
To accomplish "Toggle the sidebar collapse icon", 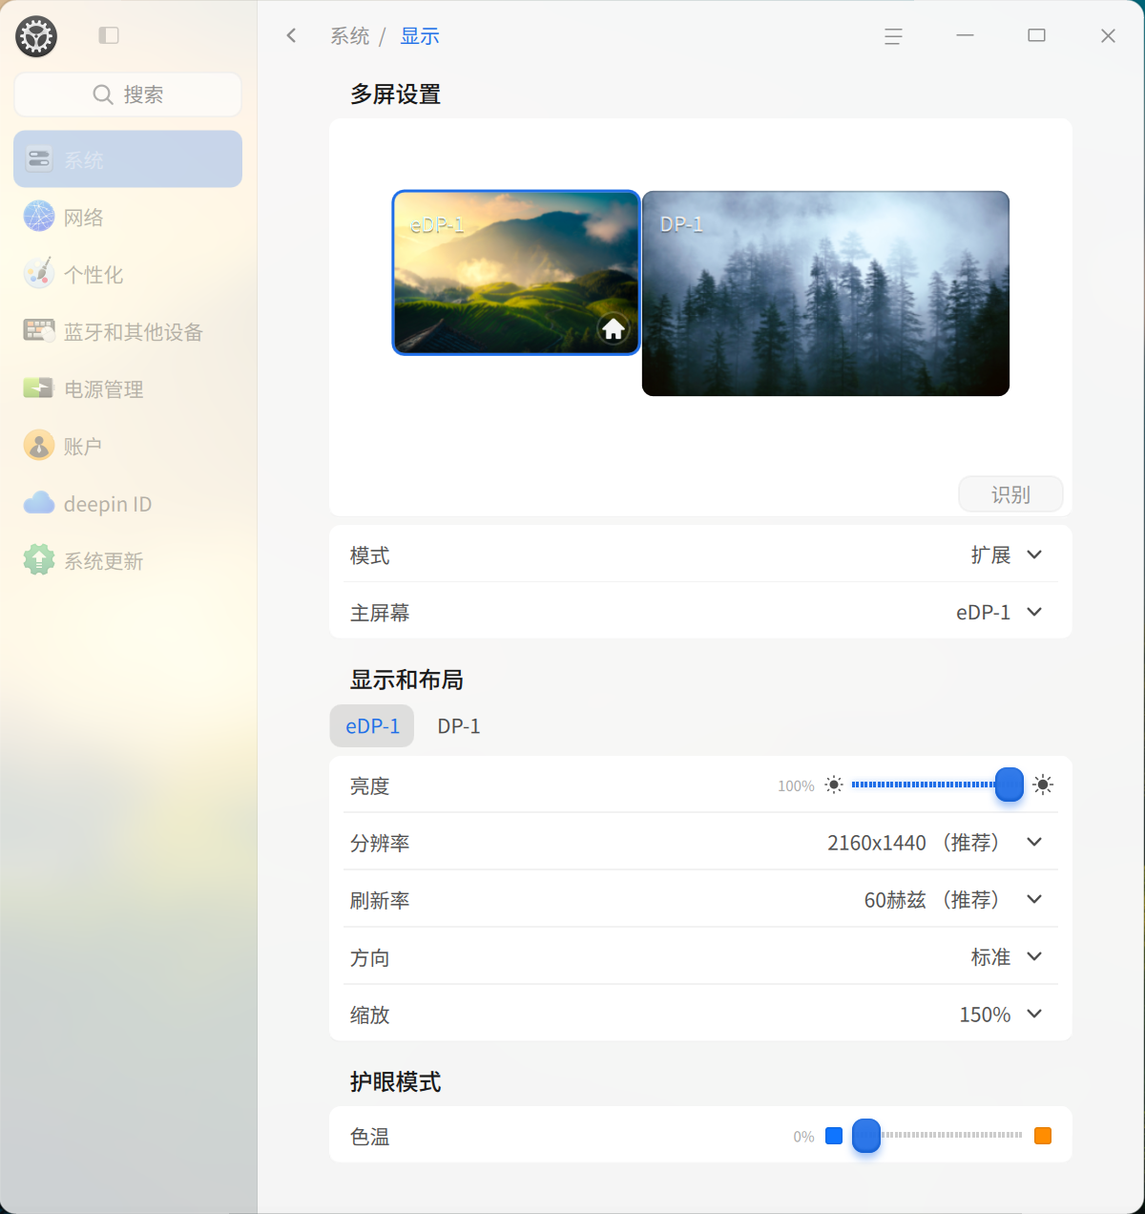I will 109,35.
